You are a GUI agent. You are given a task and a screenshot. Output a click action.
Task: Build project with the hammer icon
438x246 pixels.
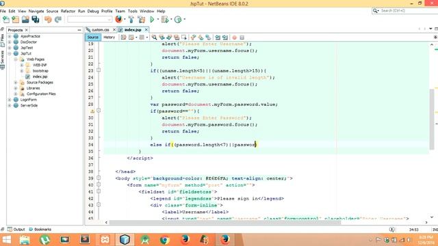coord(131,19)
